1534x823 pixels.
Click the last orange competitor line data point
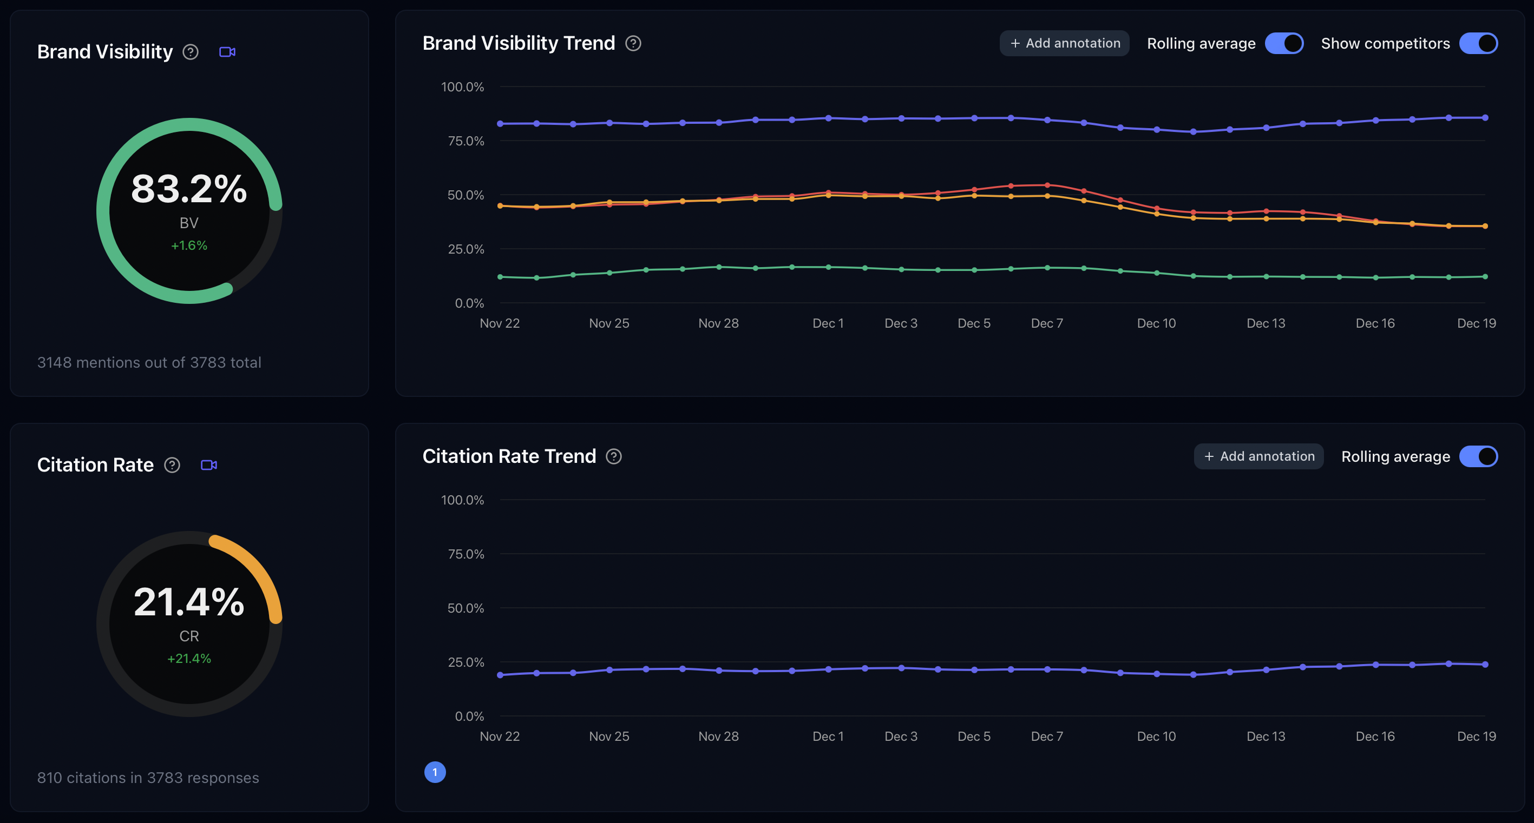tap(1485, 226)
